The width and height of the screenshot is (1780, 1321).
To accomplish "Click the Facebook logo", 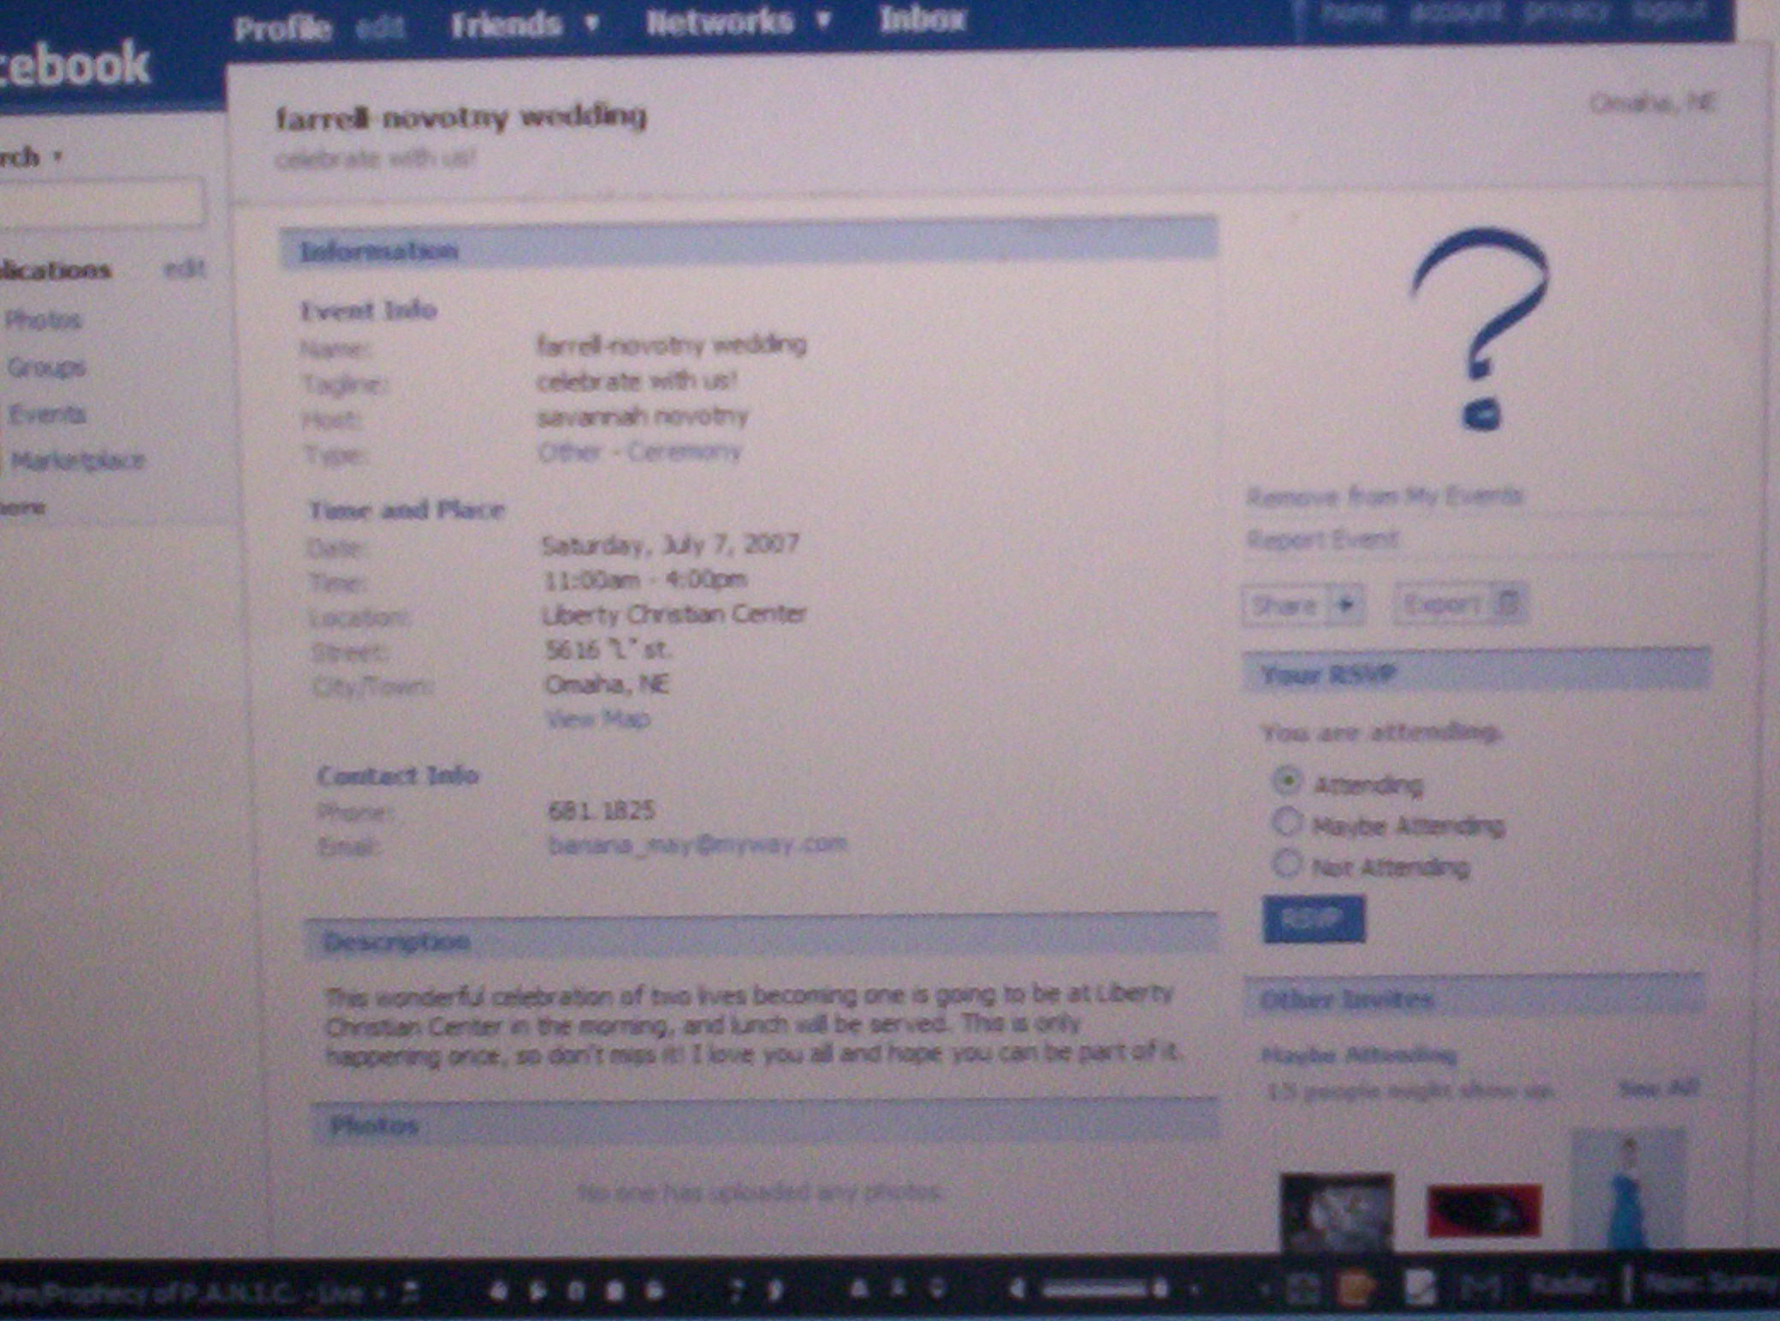I will [x=77, y=64].
